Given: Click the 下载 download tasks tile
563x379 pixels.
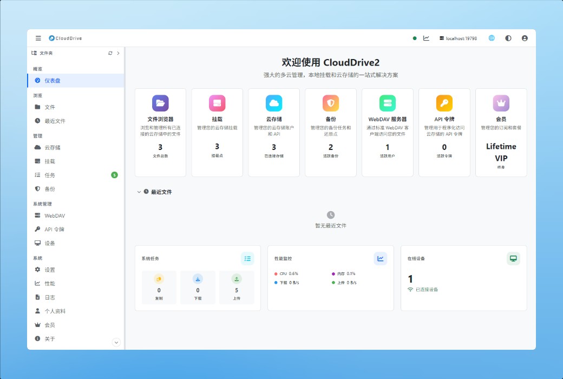Looking at the screenshot, I should (x=198, y=287).
